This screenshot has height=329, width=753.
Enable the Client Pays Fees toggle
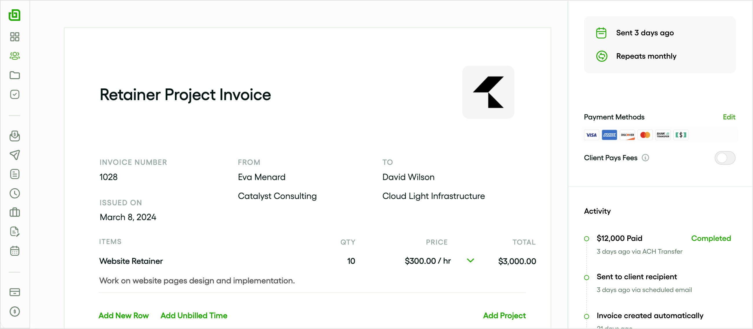click(x=725, y=158)
